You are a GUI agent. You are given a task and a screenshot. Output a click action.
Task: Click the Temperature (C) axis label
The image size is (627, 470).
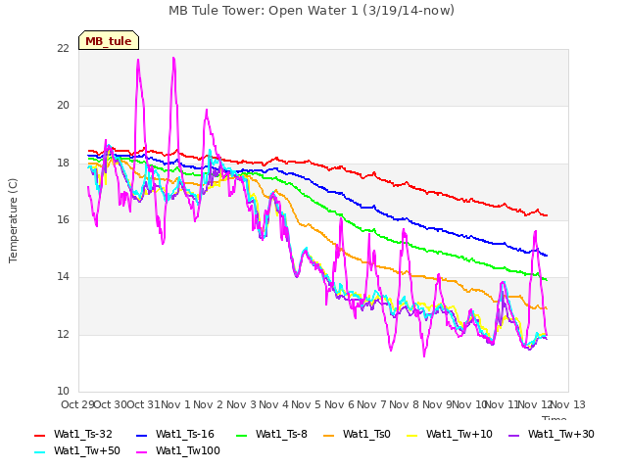[x=13, y=220]
